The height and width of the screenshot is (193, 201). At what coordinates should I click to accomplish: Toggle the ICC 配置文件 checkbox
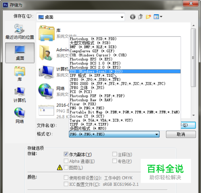(x=66, y=184)
